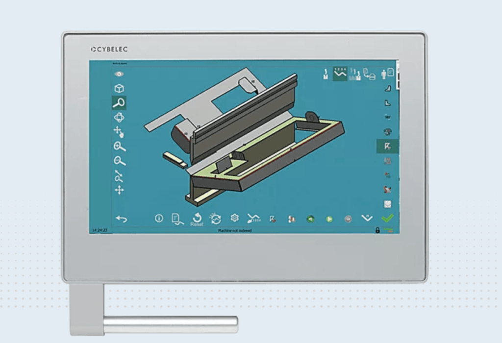Click the four-arrow fit view icon

tap(119, 190)
